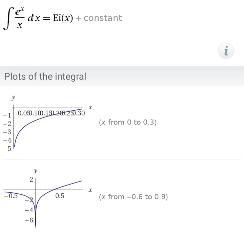Click the info 'i' icon

(x=227, y=51)
